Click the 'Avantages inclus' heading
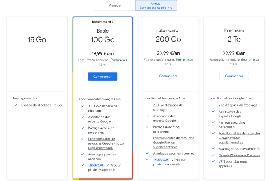The image size is (269, 181). point(25,98)
